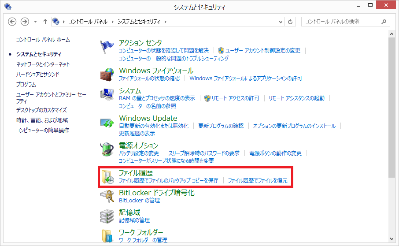
Task: Click ファイル履歴でファイルを復元 link
Action: click(x=258, y=181)
